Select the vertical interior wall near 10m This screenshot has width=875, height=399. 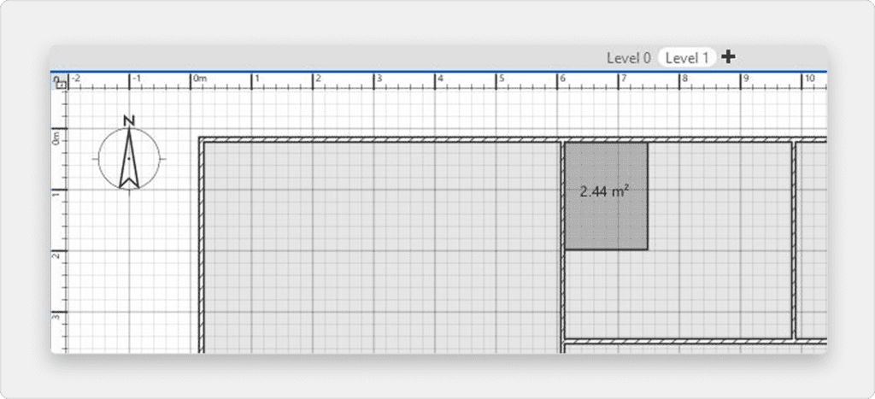[794, 239]
